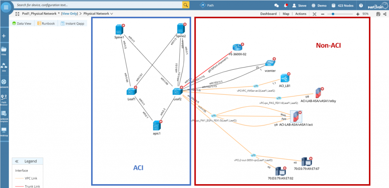
Task: Open the Dashboard menu
Action: tap(268, 14)
